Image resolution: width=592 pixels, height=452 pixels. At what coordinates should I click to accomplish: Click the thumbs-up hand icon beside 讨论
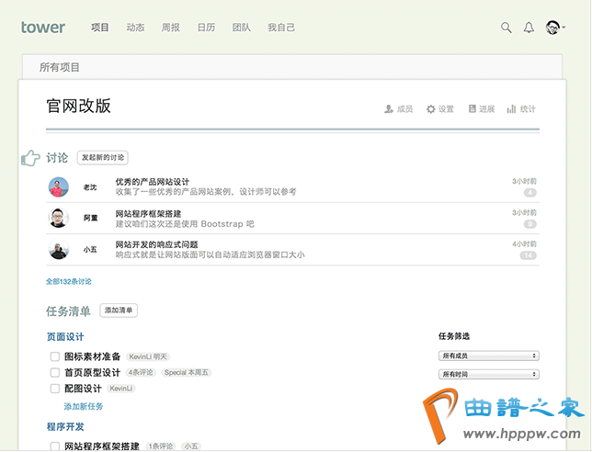pyautogui.click(x=30, y=158)
